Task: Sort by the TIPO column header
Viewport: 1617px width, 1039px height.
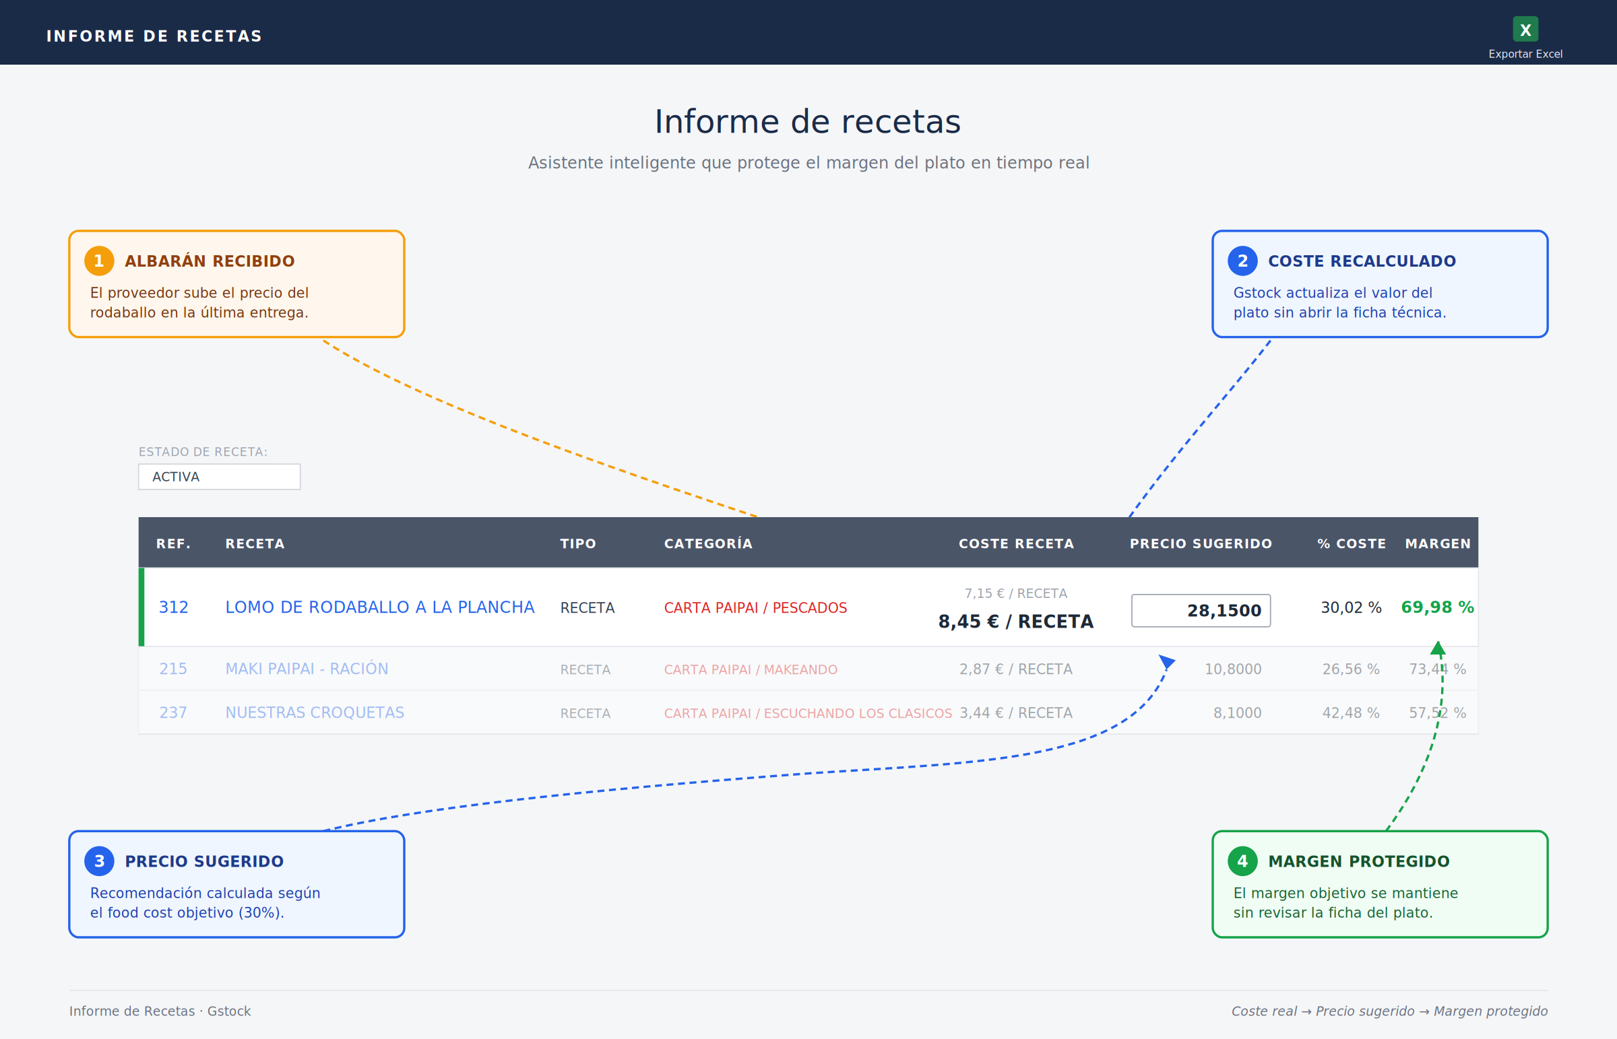Action: tap(578, 544)
